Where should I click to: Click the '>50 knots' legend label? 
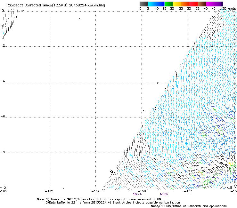click(228, 9)
